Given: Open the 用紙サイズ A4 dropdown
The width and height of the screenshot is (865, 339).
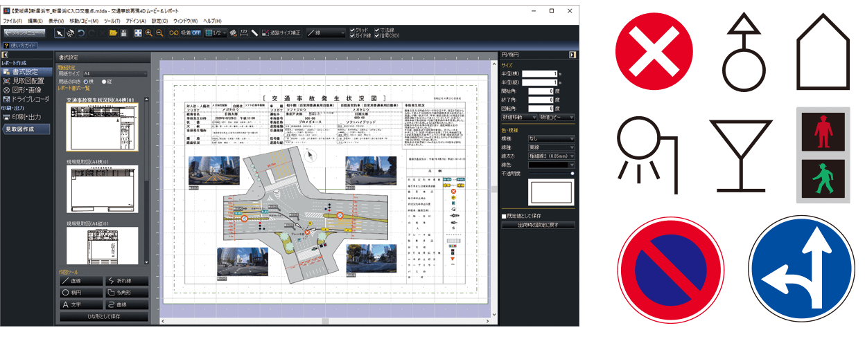Looking at the screenshot, I should [x=114, y=73].
